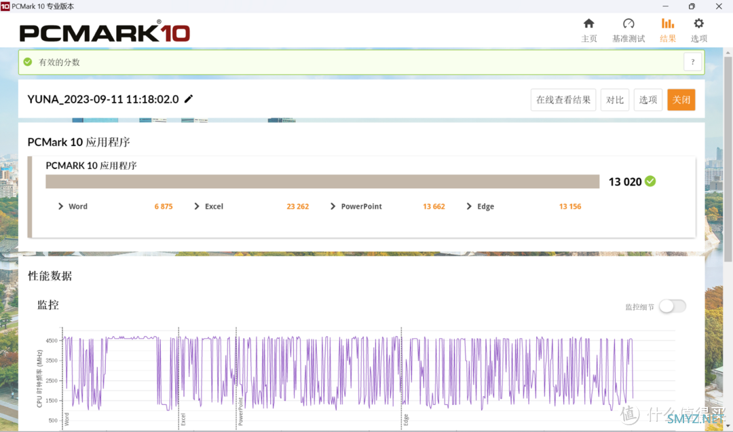Click the PCMark 10 应用程序 section heading

click(x=79, y=142)
